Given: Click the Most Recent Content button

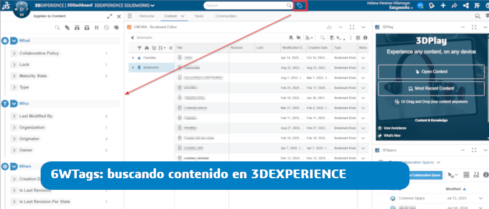Looking at the screenshot, I should tap(431, 88).
